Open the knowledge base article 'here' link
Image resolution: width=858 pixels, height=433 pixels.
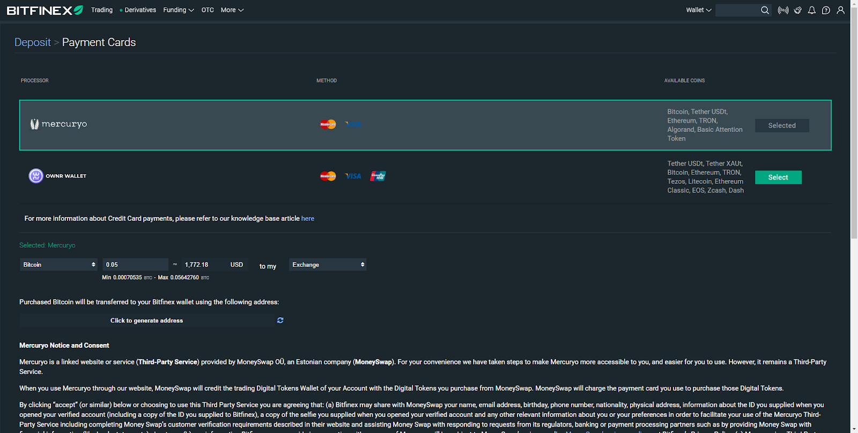click(x=308, y=219)
